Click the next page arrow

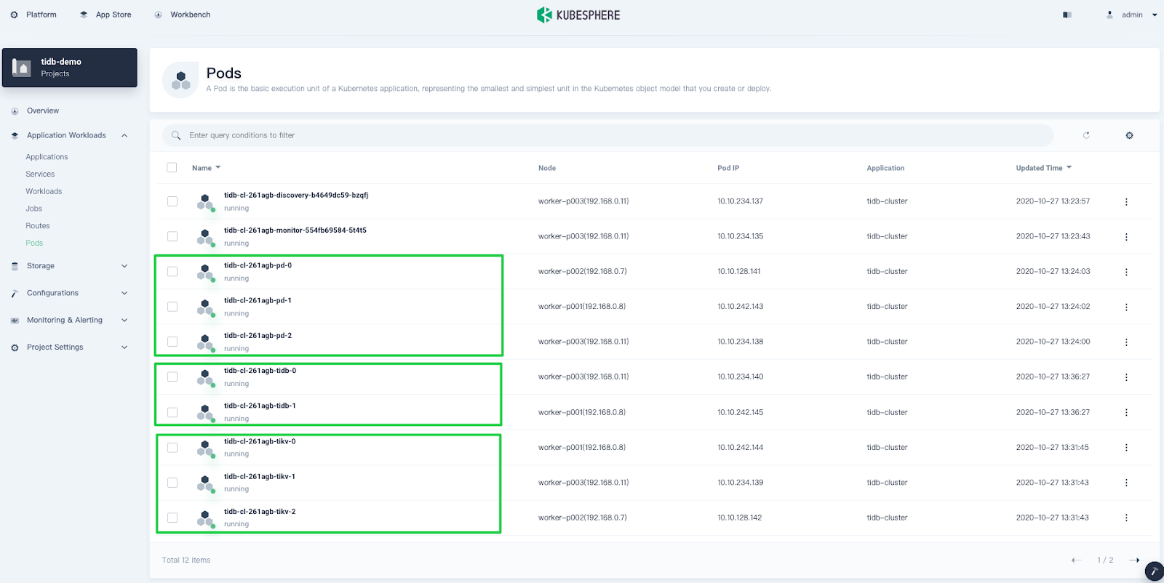pos(1134,560)
